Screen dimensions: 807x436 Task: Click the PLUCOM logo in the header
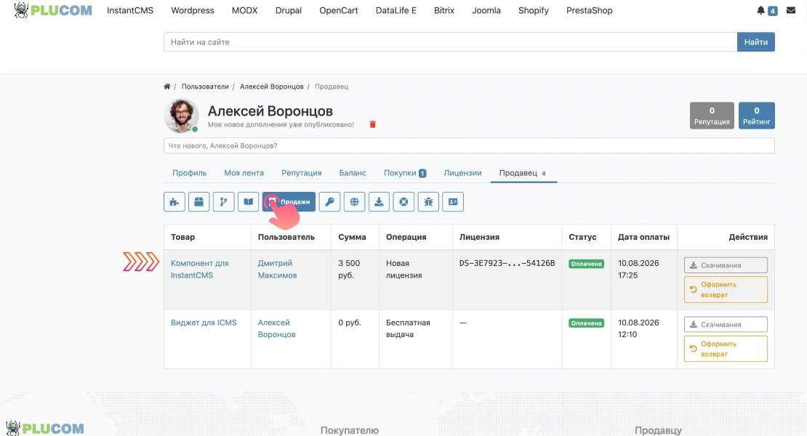pyautogui.click(x=53, y=10)
